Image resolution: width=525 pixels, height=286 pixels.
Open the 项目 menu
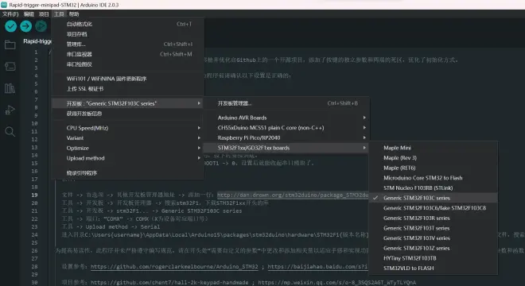click(x=44, y=14)
